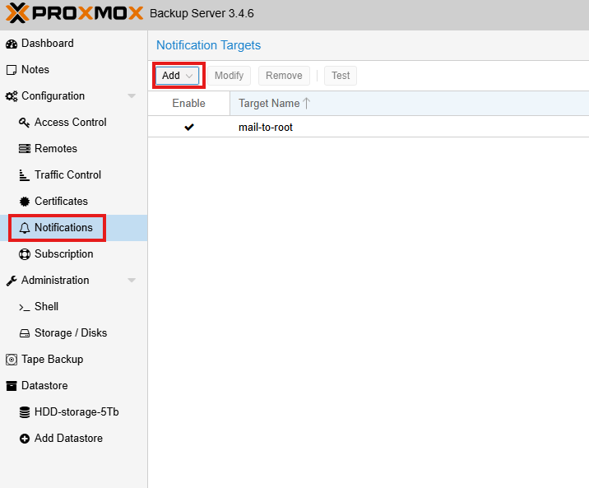The height and width of the screenshot is (488, 589).
Task: Click the HDD-storage-5Tb database icon
Action: coord(25,412)
